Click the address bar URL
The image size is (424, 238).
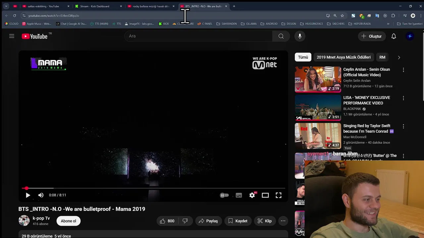(54, 16)
